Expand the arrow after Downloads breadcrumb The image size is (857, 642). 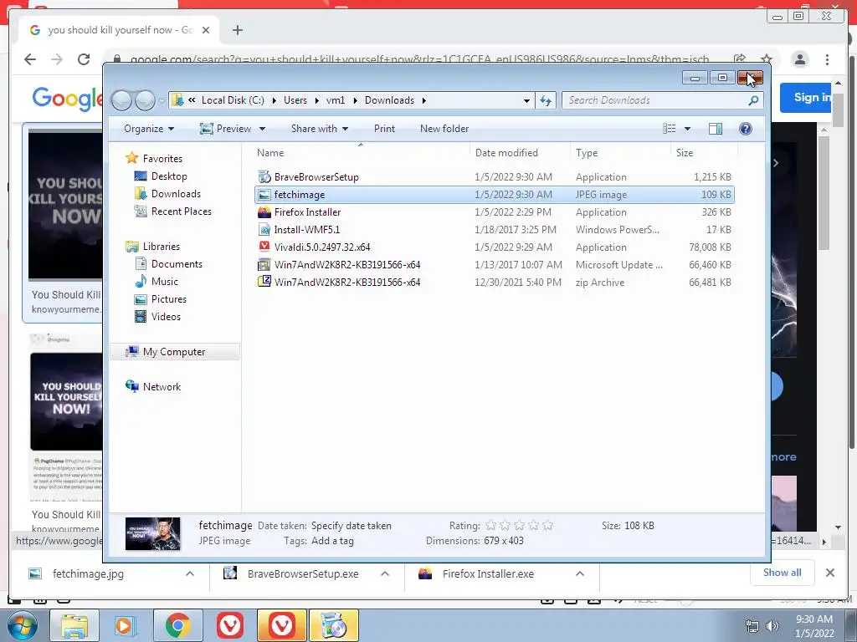coord(424,100)
